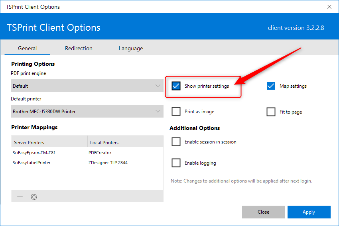This screenshot has width=339, height=226.
Task: Click the ZDesigner TLP 2844 cell
Action: point(108,163)
